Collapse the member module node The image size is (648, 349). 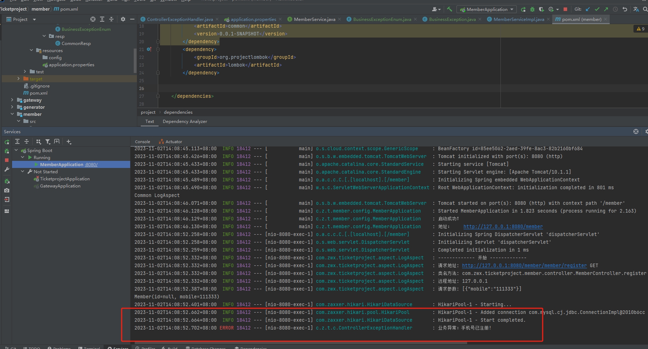pyautogui.click(x=12, y=114)
